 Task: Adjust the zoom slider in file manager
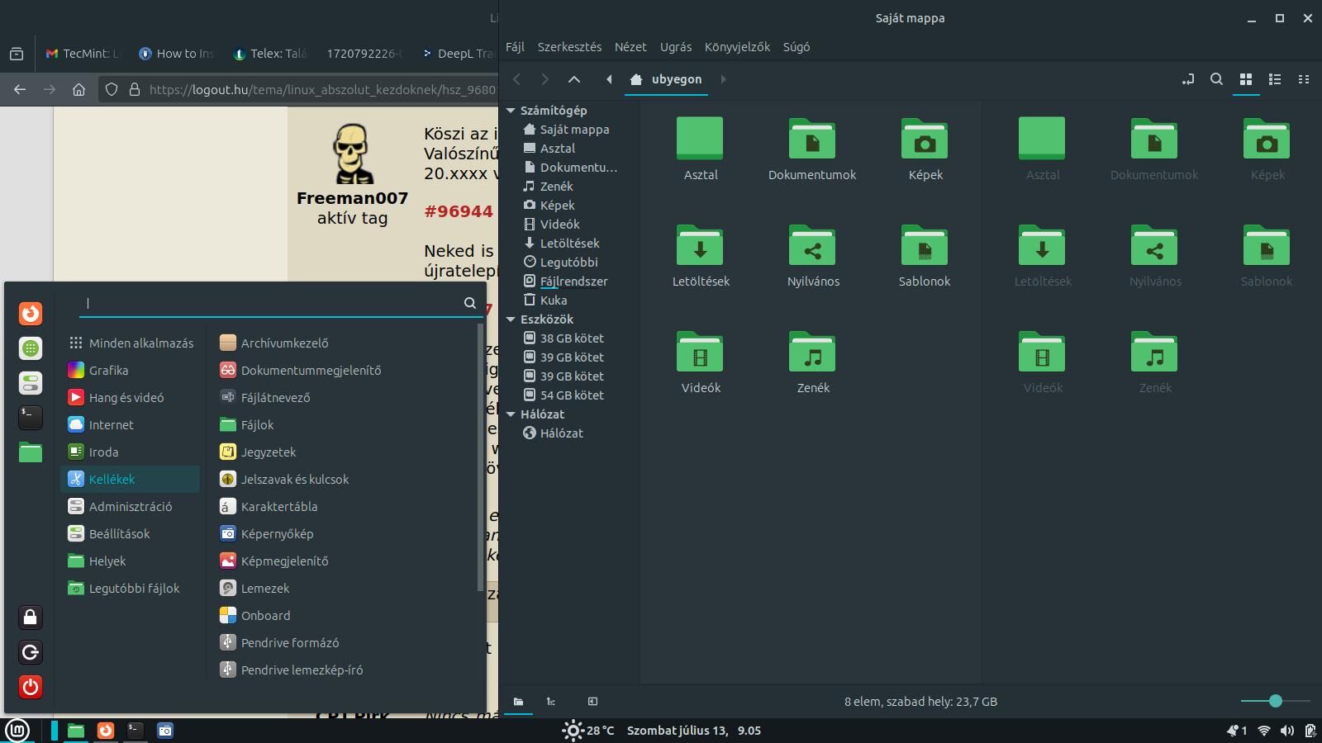click(x=1275, y=702)
